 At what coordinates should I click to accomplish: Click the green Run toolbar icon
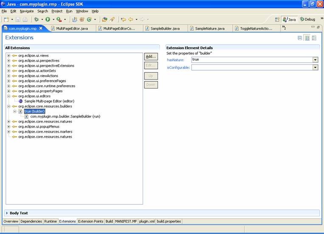click(48, 20)
